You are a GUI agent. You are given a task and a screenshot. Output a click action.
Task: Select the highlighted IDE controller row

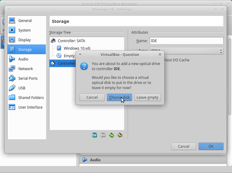(63, 63)
